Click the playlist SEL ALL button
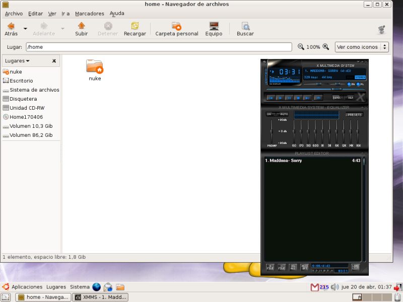 click(x=293, y=267)
